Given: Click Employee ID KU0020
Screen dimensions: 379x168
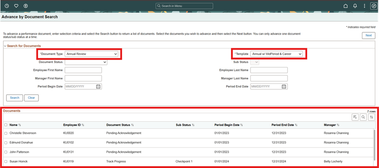Looking at the screenshot, I should coord(68,133).
